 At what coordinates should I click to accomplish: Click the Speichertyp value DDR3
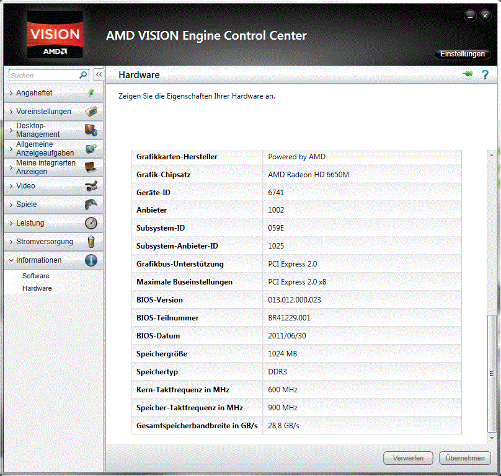point(277,371)
